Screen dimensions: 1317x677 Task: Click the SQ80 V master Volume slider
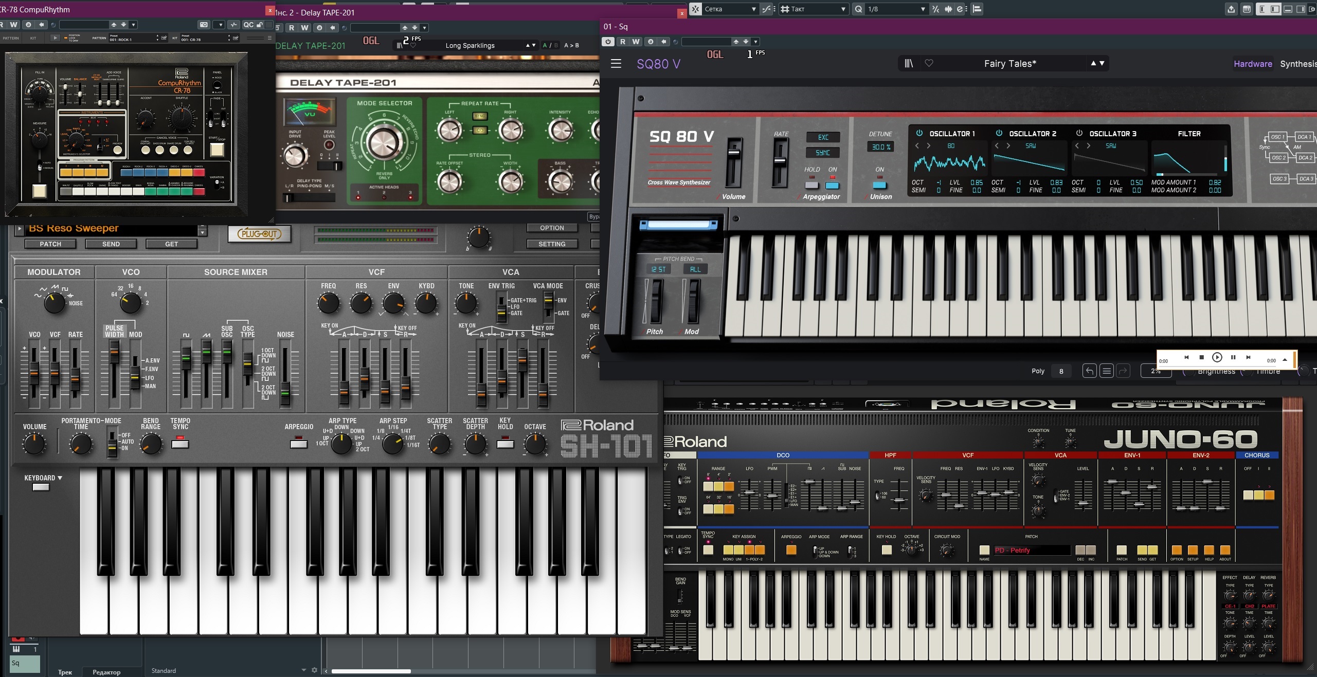[734, 162]
